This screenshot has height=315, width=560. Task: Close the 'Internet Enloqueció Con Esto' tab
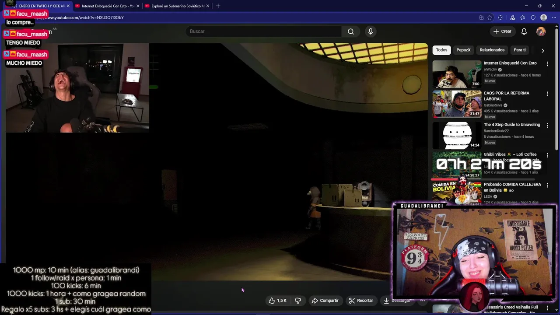(138, 6)
